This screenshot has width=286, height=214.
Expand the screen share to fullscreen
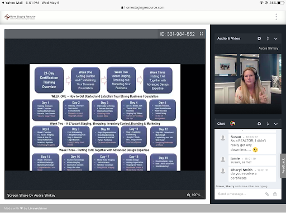click(x=201, y=34)
